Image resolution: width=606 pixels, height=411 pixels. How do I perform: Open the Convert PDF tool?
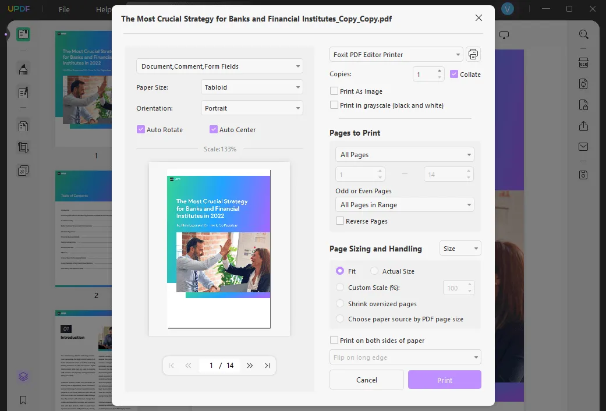tap(583, 82)
